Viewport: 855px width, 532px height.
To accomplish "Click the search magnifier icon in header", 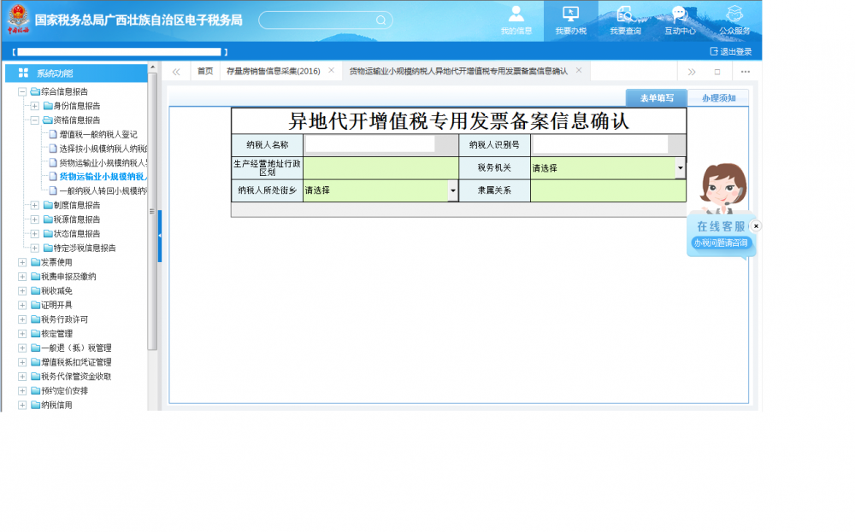I will tap(380, 20).
